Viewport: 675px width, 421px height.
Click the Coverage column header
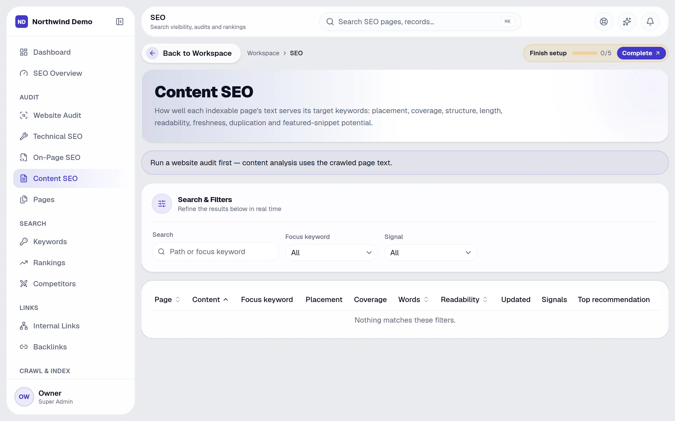tap(370, 300)
